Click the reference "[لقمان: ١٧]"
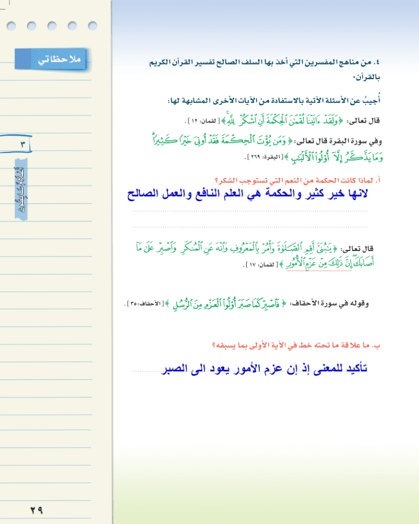 (x=260, y=265)
